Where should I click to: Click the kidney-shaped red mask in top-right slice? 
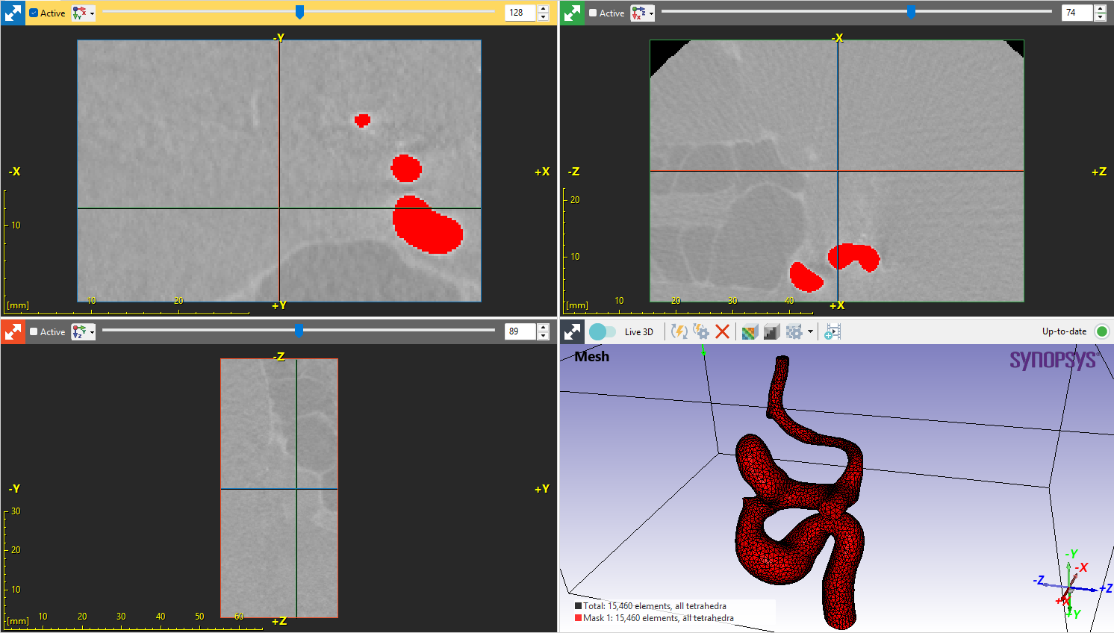854,256
